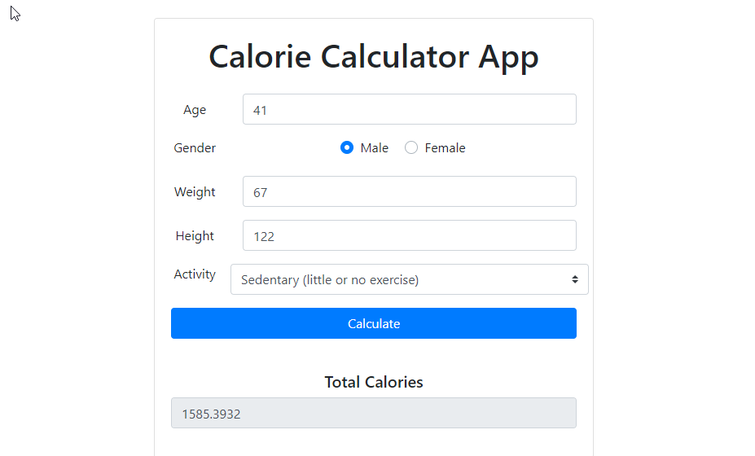Click the Calculate button

(x=374, y=323)
